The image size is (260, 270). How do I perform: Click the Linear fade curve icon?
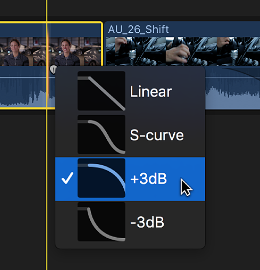point(101,91)
